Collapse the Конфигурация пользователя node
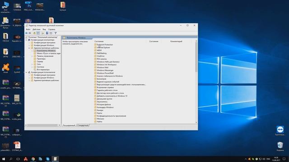Screen dimensions: 289x162 coord(26,72)
